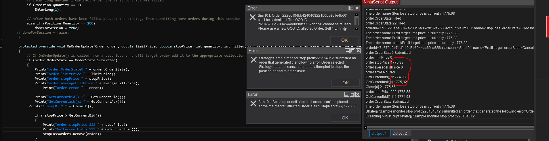The image size is (549, 141).
Task: Click the horizontal scrollbar track in NinjaScript Output
Action: [449, 128]
